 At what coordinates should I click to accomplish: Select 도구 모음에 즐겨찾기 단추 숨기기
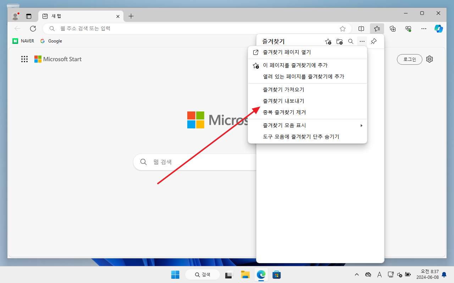click(x=308, y=137)
